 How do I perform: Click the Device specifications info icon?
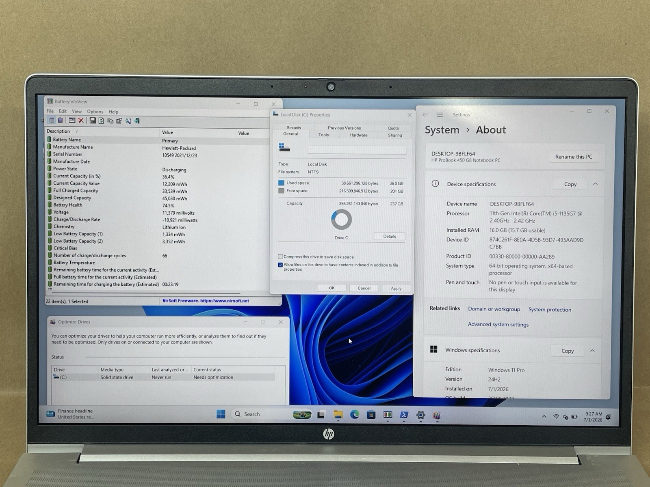tap(435, 183)
